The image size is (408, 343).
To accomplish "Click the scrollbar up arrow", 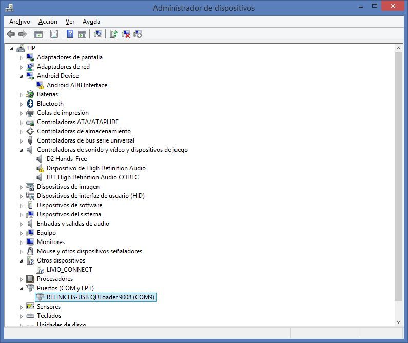I will [x=398, y=48].
